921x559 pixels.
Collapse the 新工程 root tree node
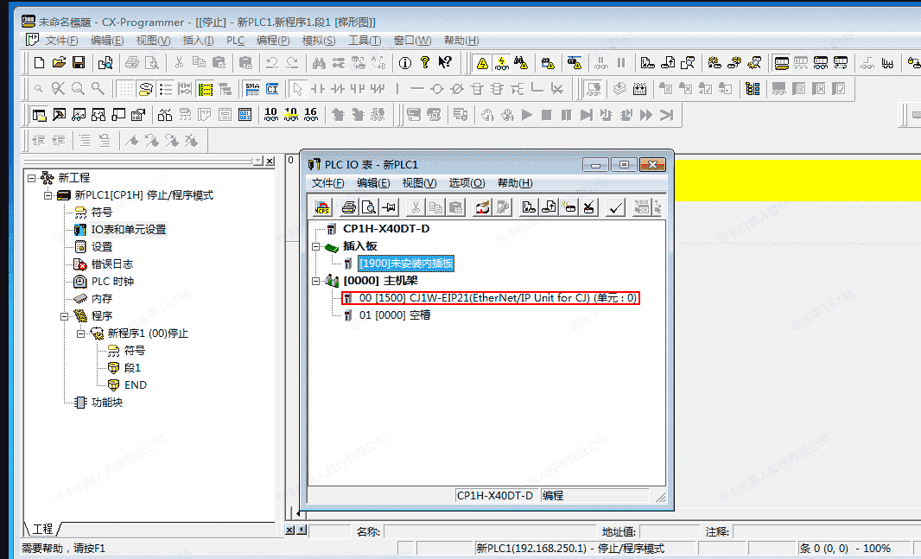(x=32, y=178)
